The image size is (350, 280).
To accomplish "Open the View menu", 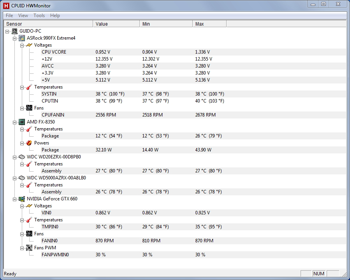I will [x=23, y=16].
